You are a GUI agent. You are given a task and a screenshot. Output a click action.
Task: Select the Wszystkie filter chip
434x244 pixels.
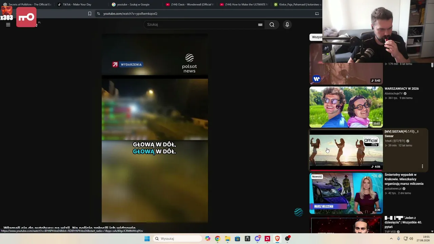click(316, 37)
